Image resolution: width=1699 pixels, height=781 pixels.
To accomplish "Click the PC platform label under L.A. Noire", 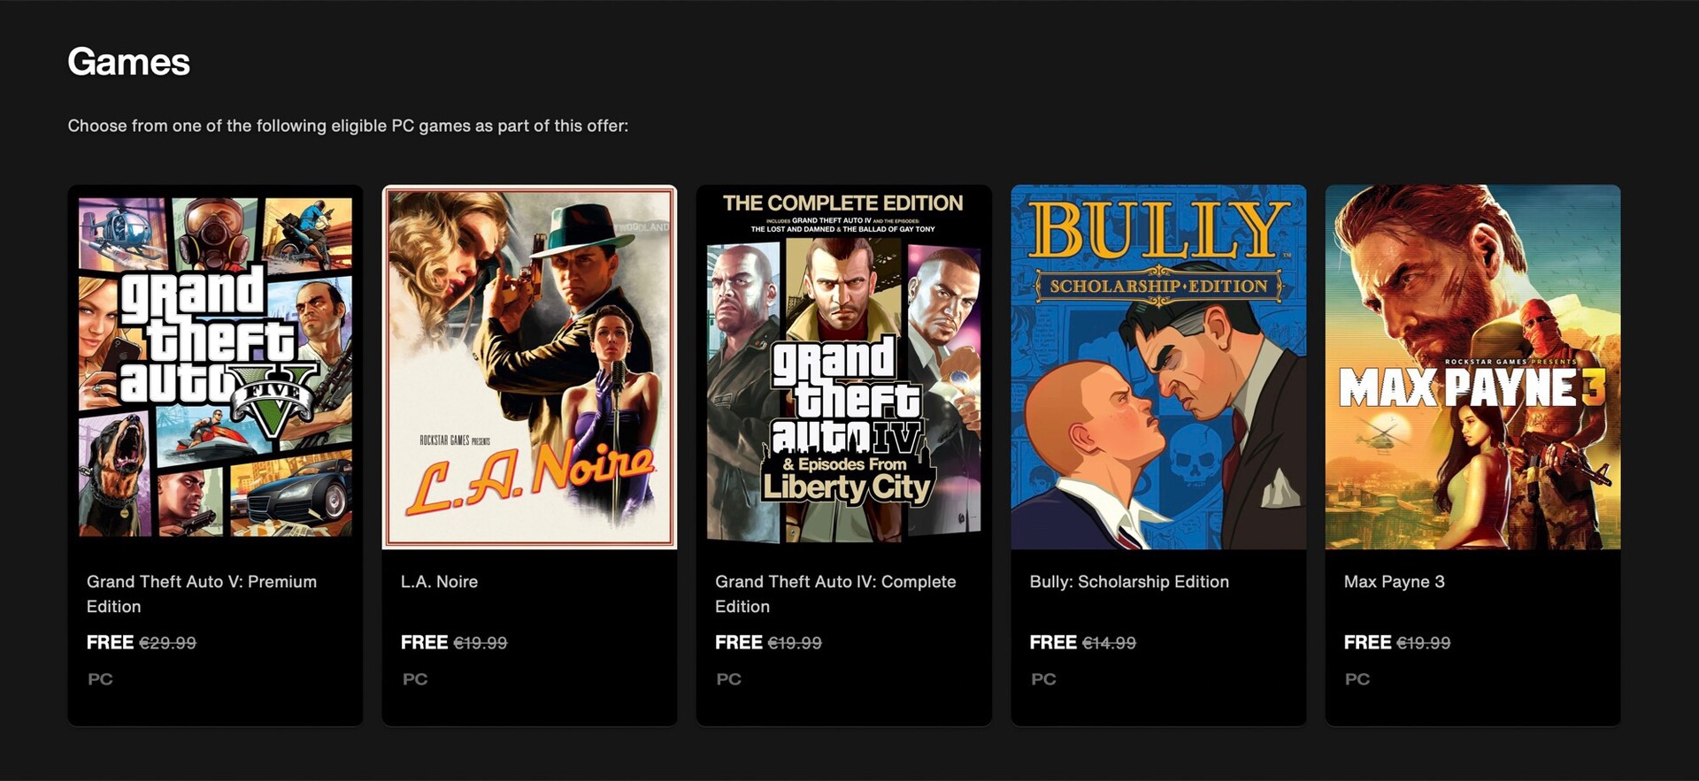I will click(414, 679).
